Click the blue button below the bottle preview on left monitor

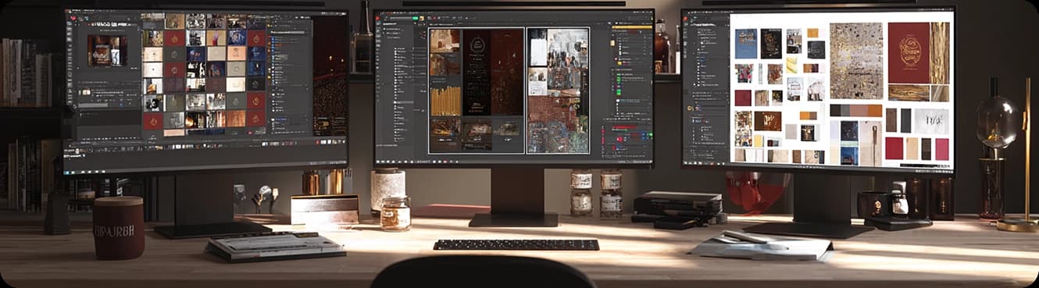pyautogui.click(x=121, y=104)
